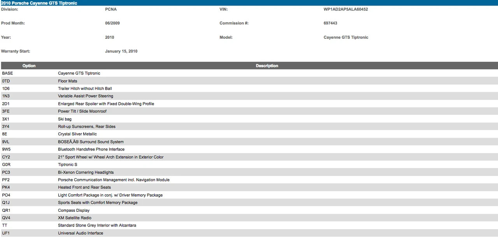Click 'Sports Seats with Comfort Memory Package'
Screen dimensions: 498x237
point(98,202)
